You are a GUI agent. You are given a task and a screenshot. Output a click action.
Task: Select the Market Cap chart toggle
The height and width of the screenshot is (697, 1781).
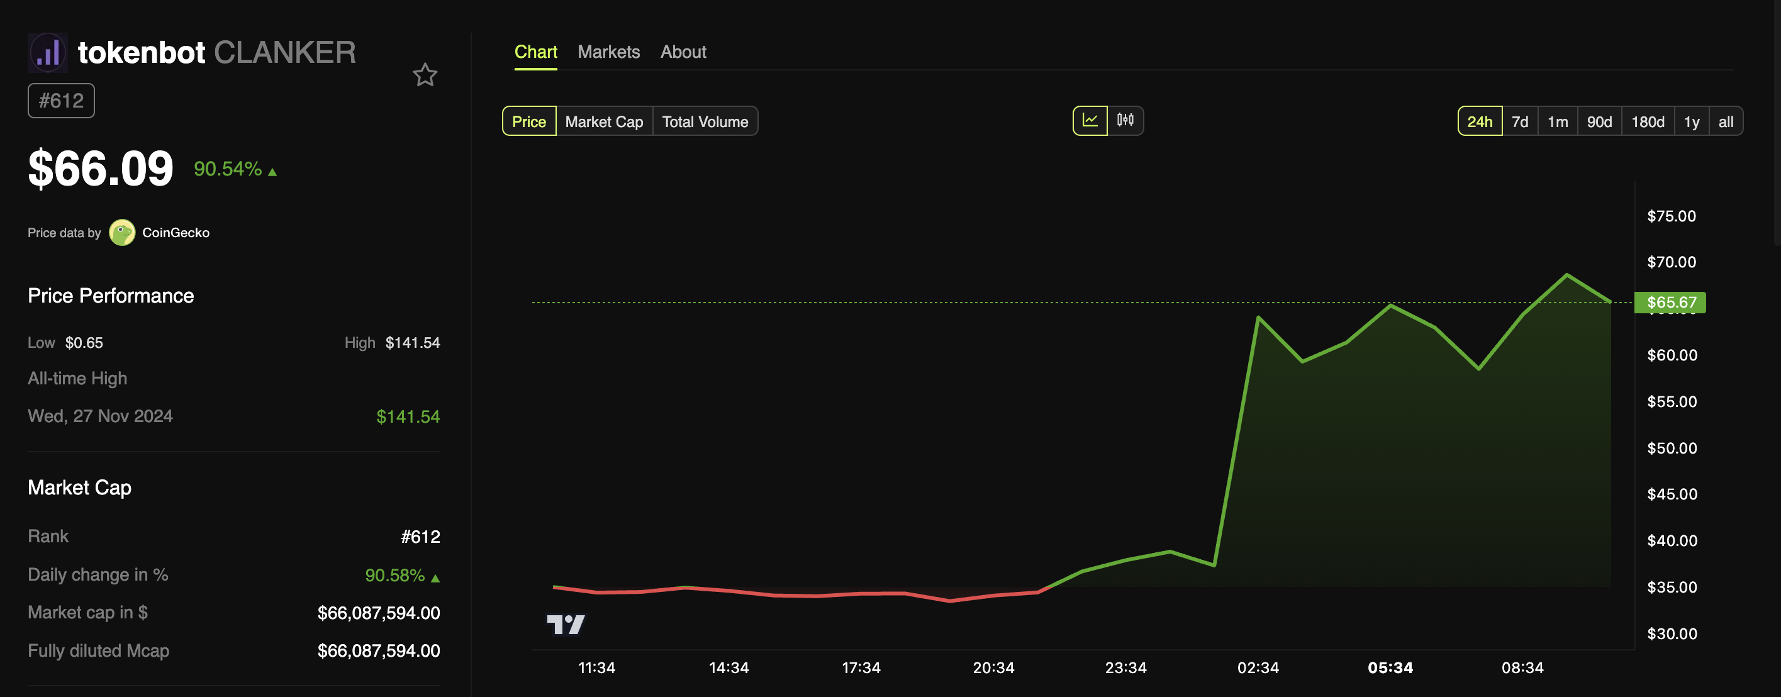603,121
